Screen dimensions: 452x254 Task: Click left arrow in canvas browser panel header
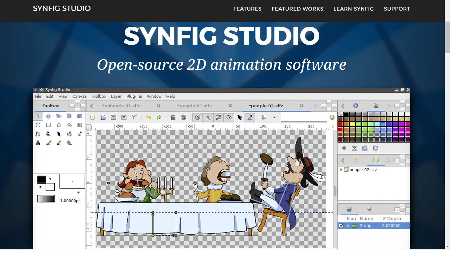point(343,160)
